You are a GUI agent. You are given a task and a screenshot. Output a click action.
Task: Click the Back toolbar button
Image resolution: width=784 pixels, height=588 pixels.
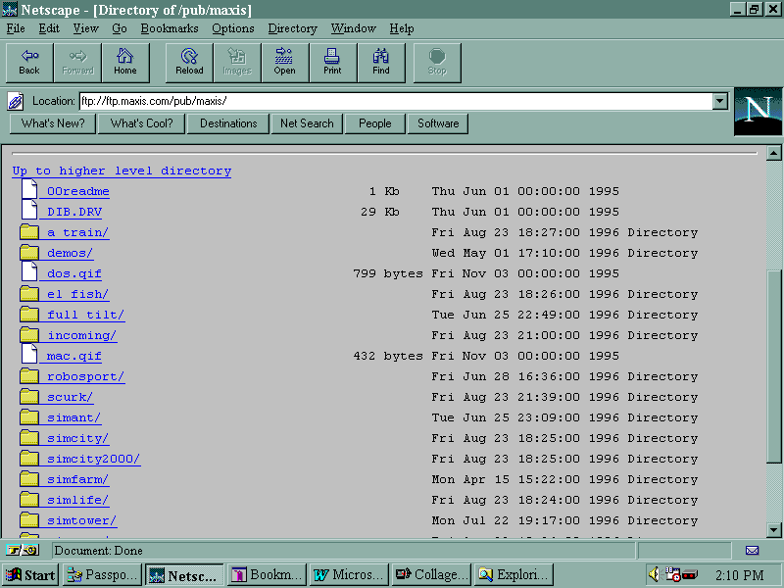pos(29,62)
